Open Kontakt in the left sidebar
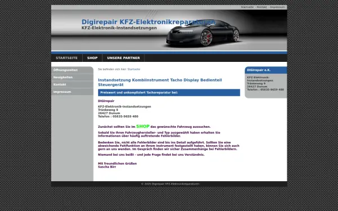Image resolution: width=338 pixels, height=211 pixels. pyautogui.click(x=72, y=84)
